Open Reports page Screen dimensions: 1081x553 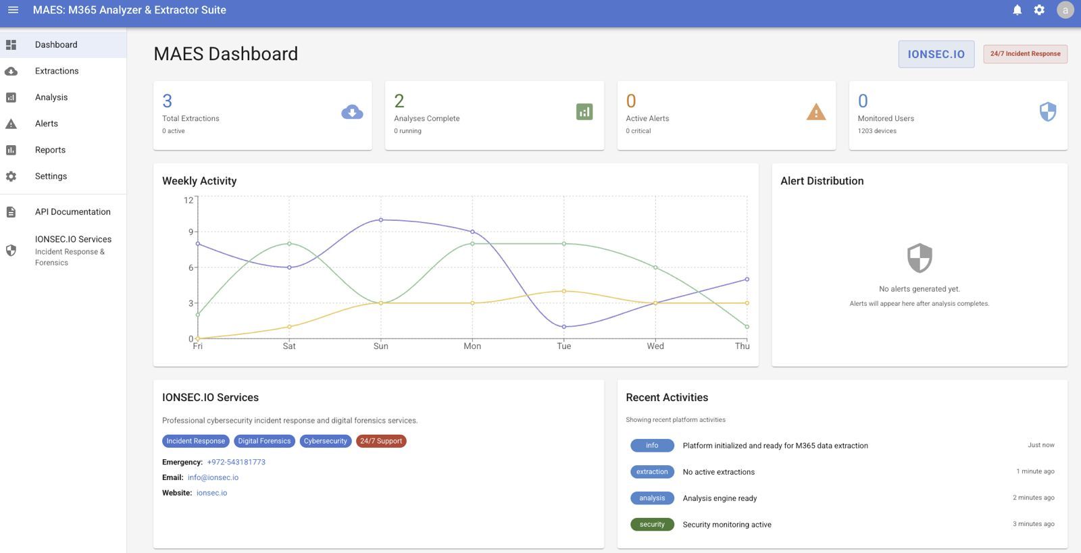coord(63,150)
